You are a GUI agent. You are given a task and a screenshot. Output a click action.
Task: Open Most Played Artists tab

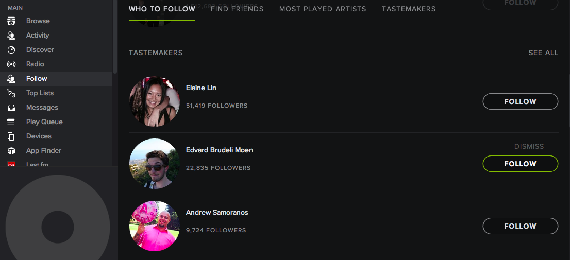[x=323, y=9]
